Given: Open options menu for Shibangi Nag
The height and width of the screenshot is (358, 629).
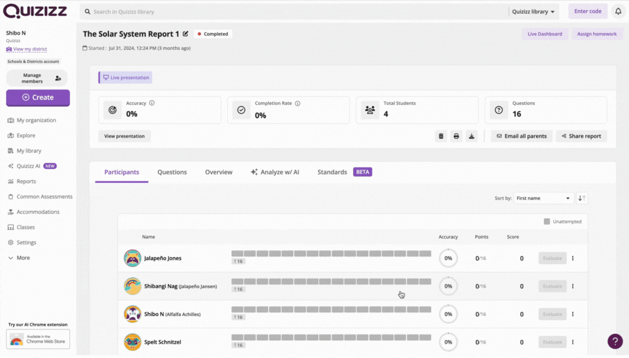Looking at the screenshot, I should pyautogui.click(x=573, y=286).
